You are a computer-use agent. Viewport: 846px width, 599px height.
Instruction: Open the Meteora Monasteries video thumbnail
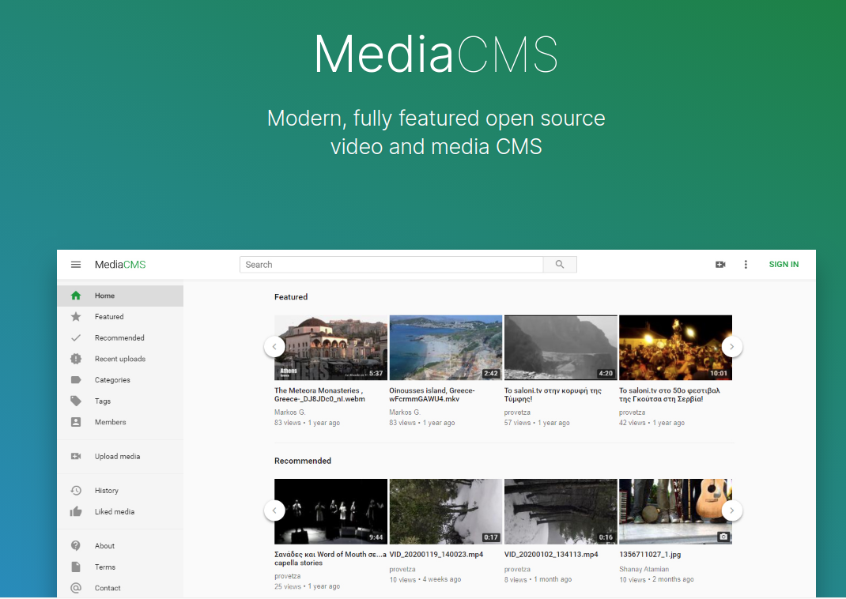(330, 348)
